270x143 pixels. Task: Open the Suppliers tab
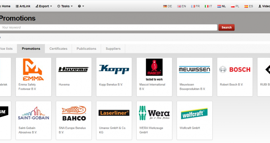113,49
